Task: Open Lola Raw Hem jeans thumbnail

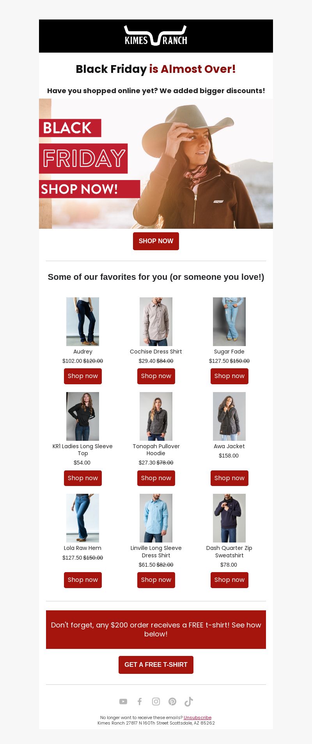Action: coord(83,518)
